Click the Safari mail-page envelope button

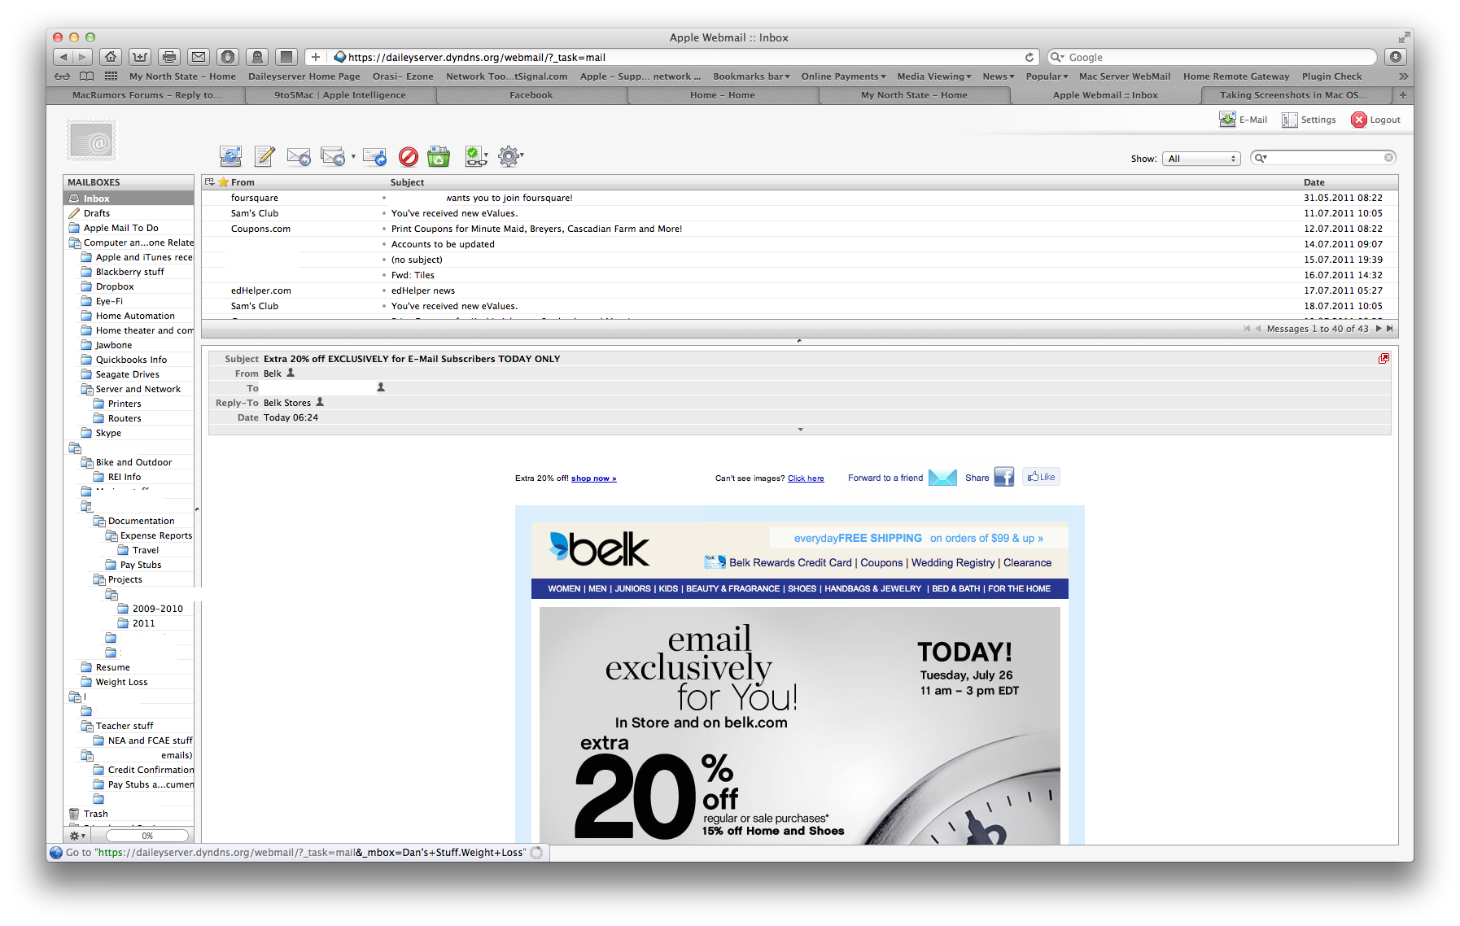[x=199, y=57]
